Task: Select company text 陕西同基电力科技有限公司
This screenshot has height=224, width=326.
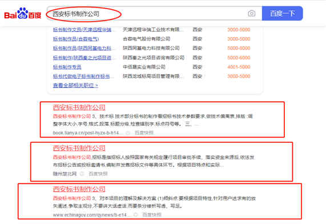Action: point(151,49)
